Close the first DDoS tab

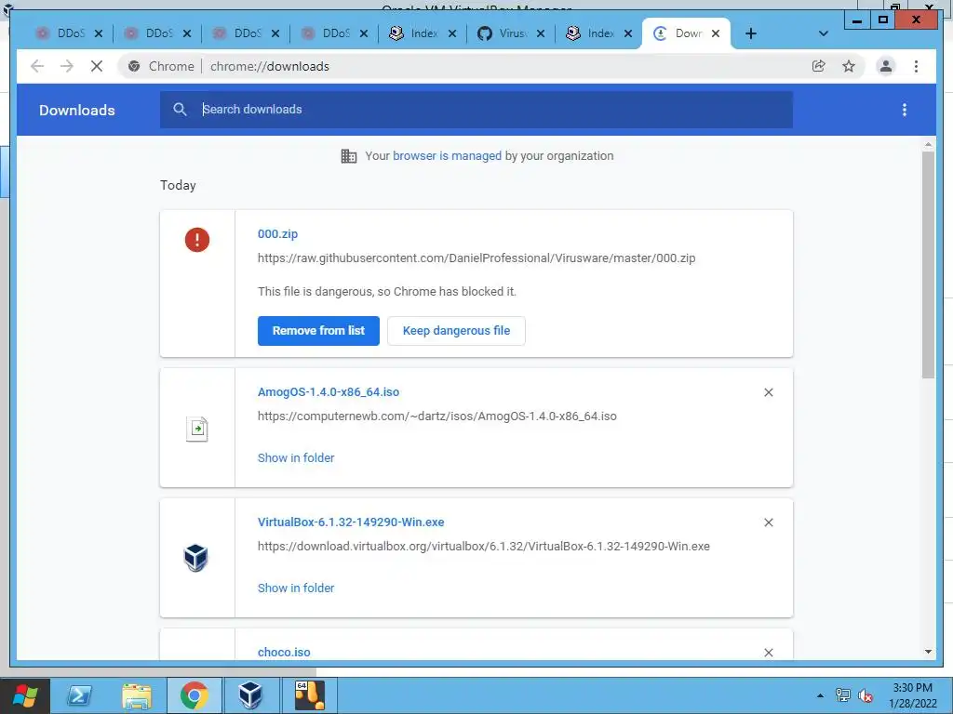(x=99, y=33)
